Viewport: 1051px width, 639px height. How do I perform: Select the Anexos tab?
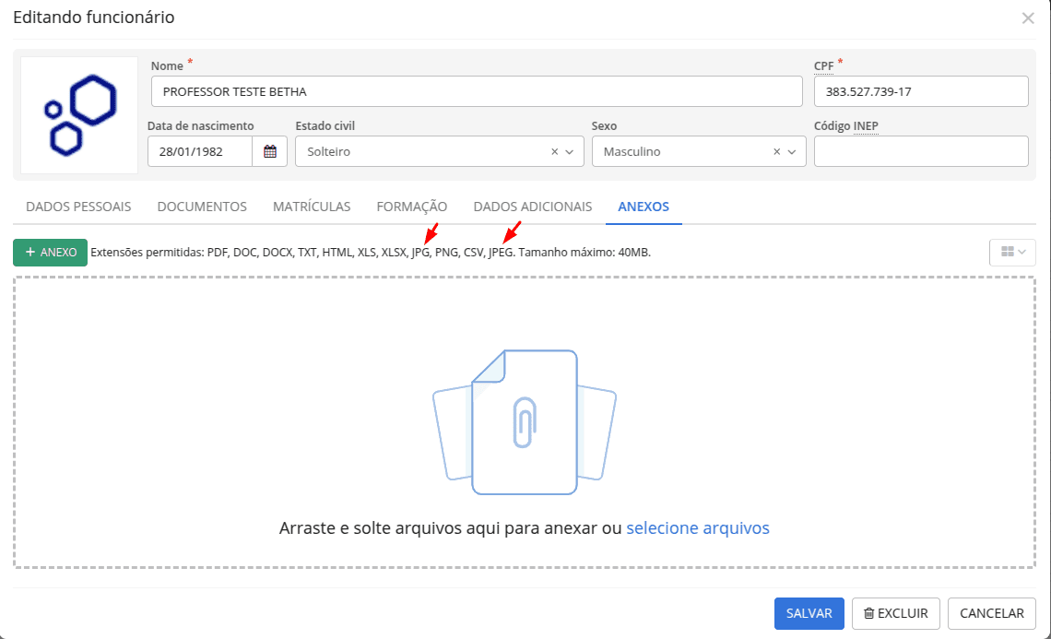[644, 207]
